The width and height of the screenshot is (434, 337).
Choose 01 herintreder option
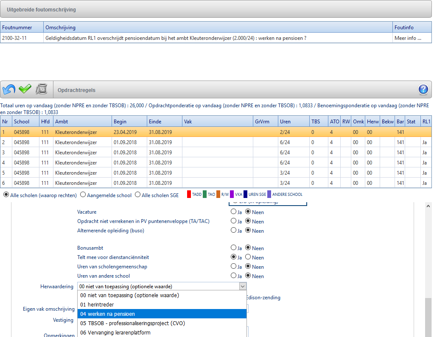click(162, 305)
